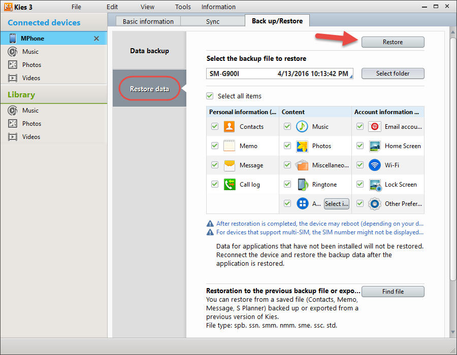This screenshot has height=355, width=457.
Task: Click the Find file button
Action: 393,291
